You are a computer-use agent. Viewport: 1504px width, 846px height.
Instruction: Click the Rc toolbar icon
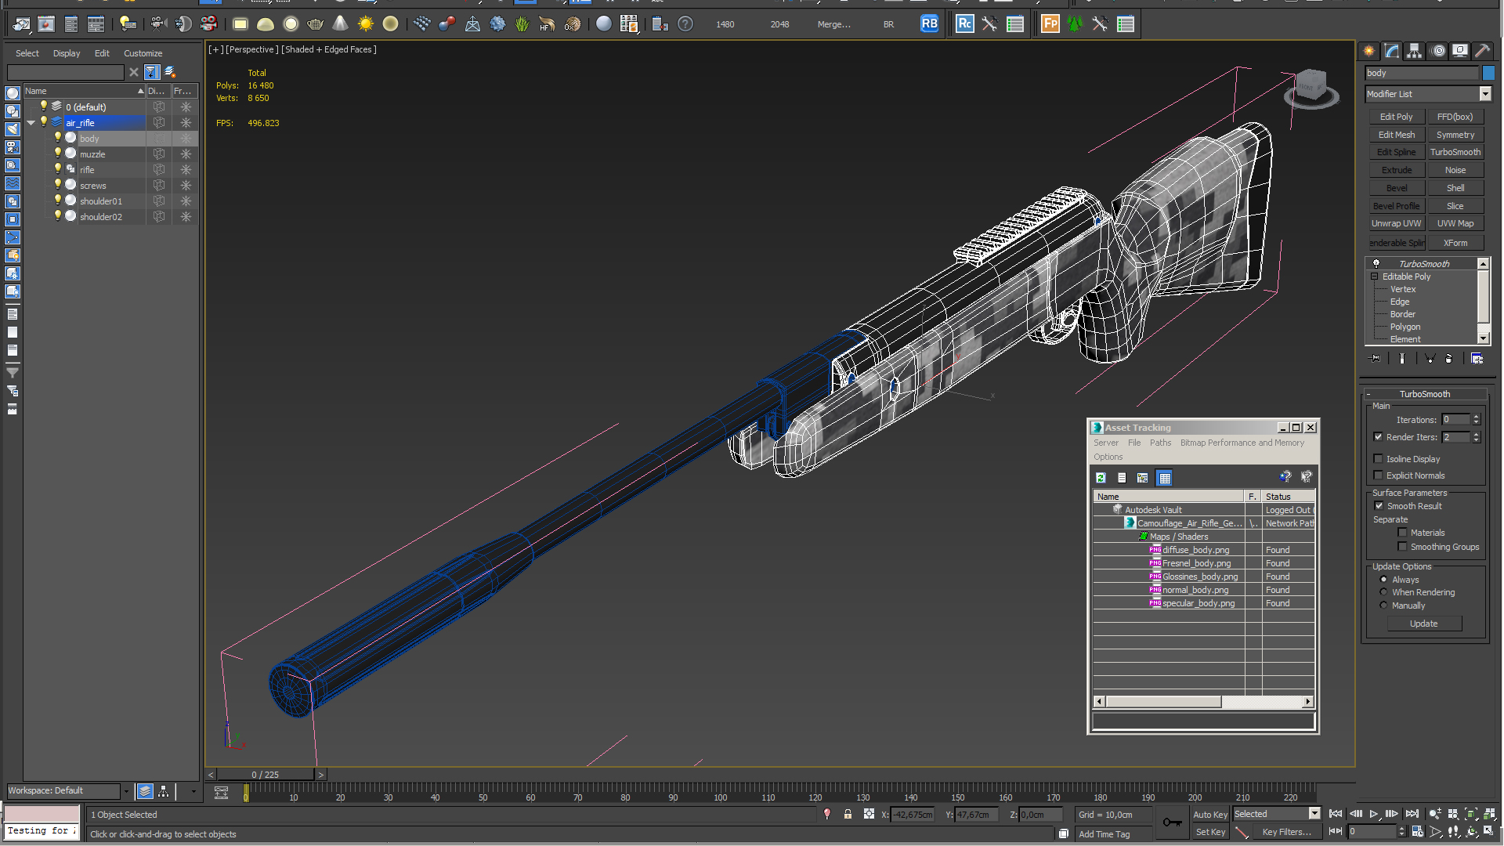965,24
